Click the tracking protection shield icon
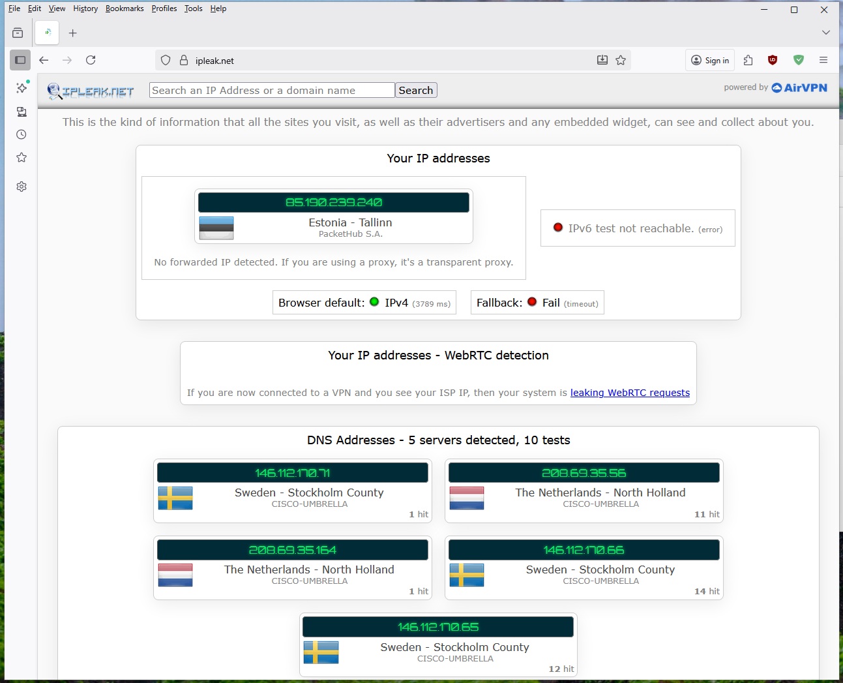843x683 pixels. tap(166, 60)
